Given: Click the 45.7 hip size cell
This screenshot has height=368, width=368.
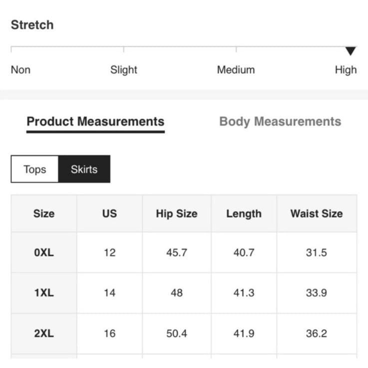Looking at the screenshot, I should click(x=177, y=253).
